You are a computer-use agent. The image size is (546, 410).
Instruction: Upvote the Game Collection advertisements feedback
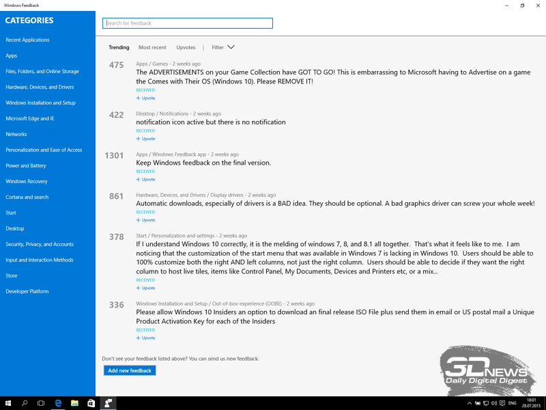pyautogui.click(x=145, y=98)
